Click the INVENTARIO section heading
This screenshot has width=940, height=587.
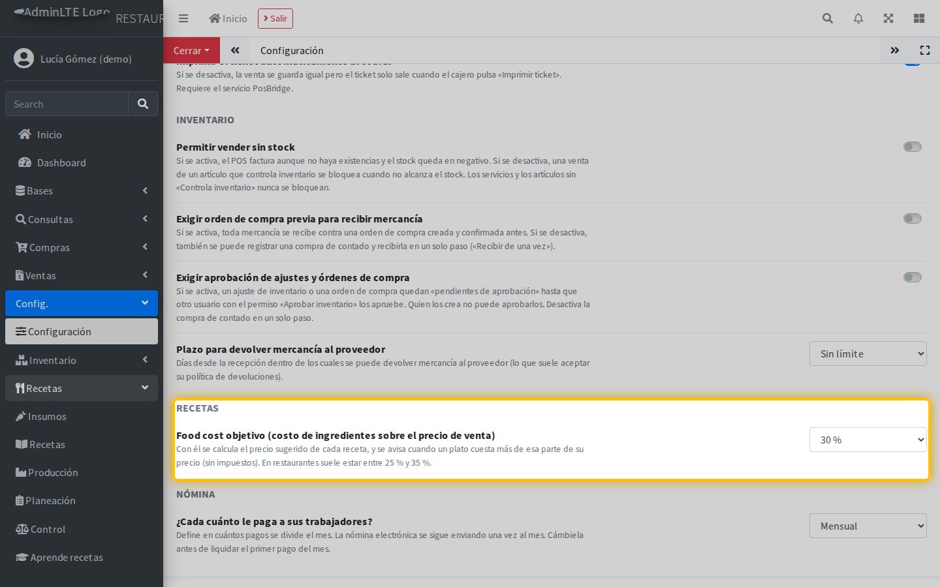(x=205, y=120)
